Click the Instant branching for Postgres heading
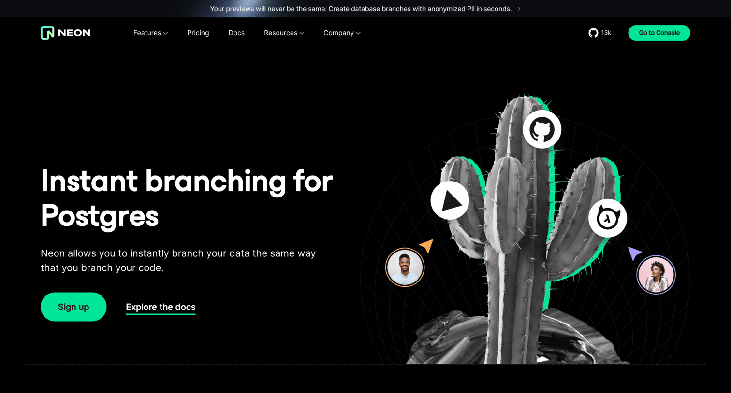 pos(187,198)
